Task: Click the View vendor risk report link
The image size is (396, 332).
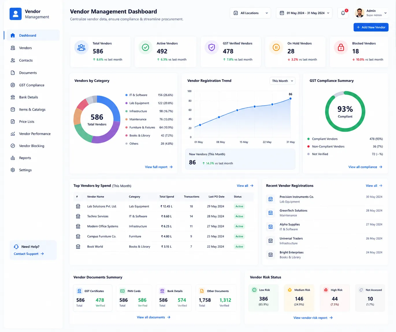Action: coord(313,318)
